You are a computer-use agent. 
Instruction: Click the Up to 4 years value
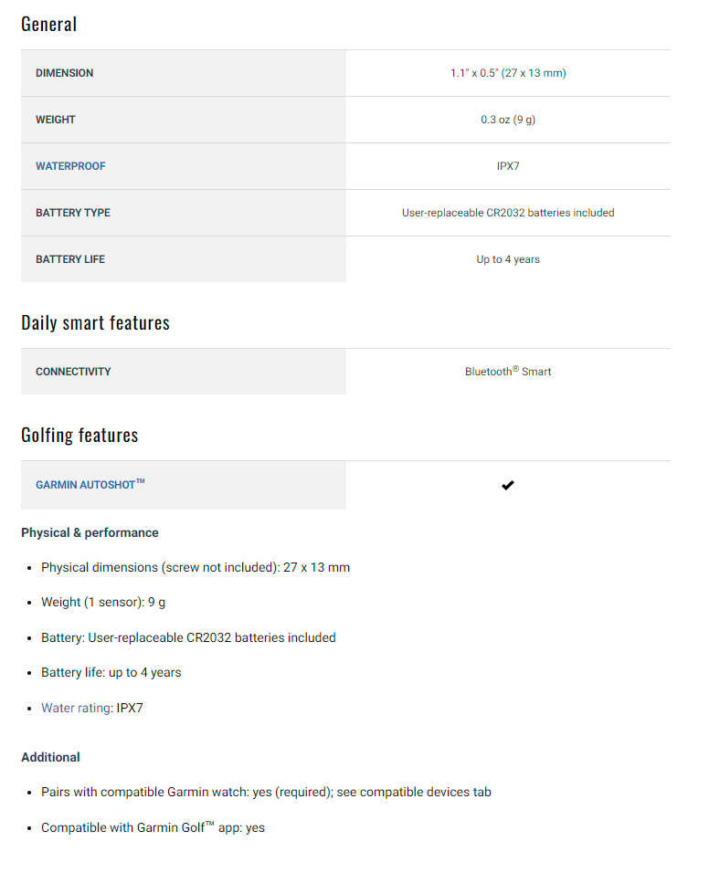(508, 259)
